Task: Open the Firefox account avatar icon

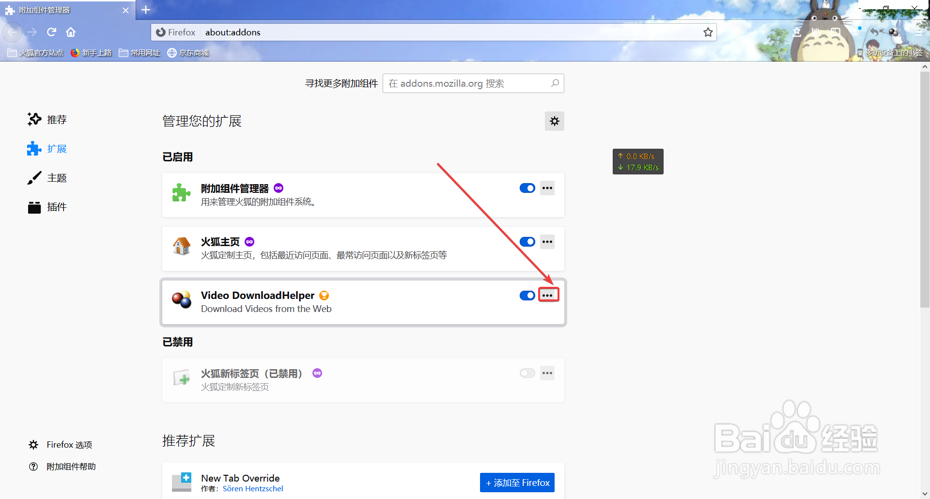Action: click(855, 32)
